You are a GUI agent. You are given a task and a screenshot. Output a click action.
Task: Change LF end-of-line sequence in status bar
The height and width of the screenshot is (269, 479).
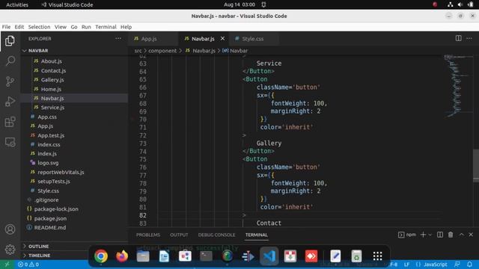[406, 265]
